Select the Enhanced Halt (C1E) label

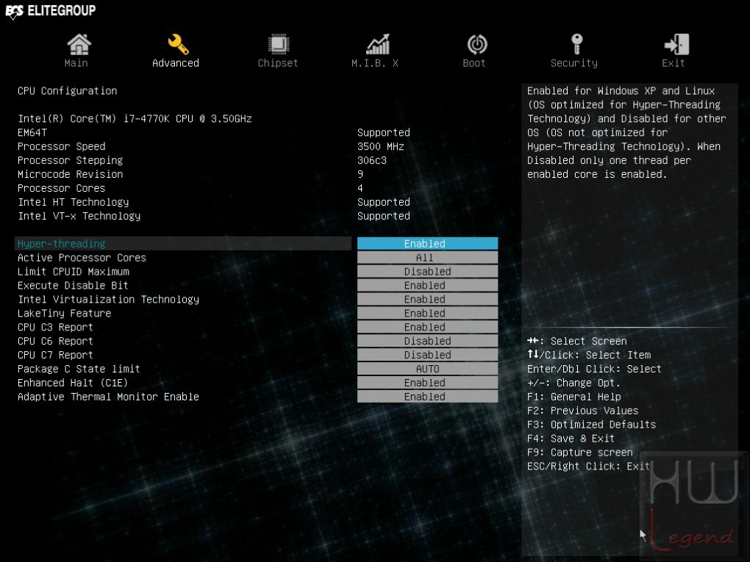(73, 382)
